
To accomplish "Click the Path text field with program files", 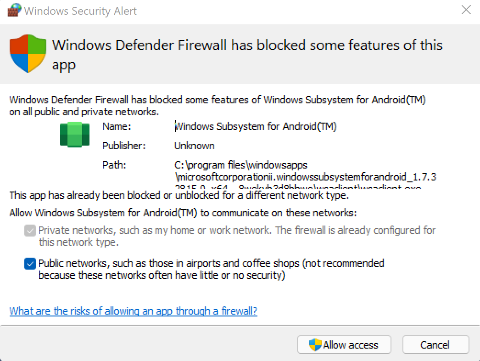I will tap(305, 174).
